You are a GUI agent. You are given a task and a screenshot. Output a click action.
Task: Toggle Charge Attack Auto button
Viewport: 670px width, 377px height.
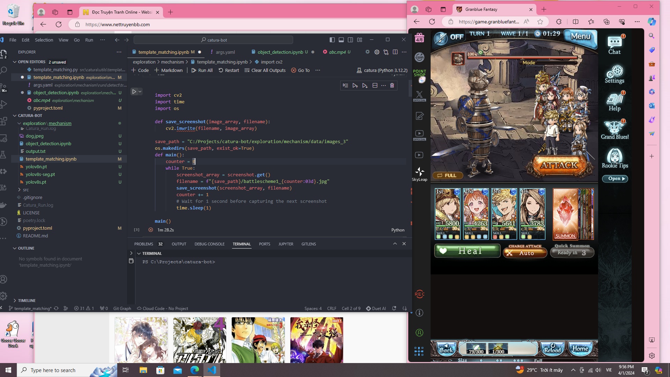[x=525, y=252]
